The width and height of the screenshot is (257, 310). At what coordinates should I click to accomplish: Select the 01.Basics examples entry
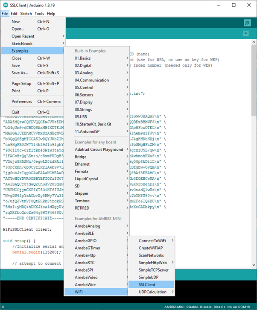point(82,58)
